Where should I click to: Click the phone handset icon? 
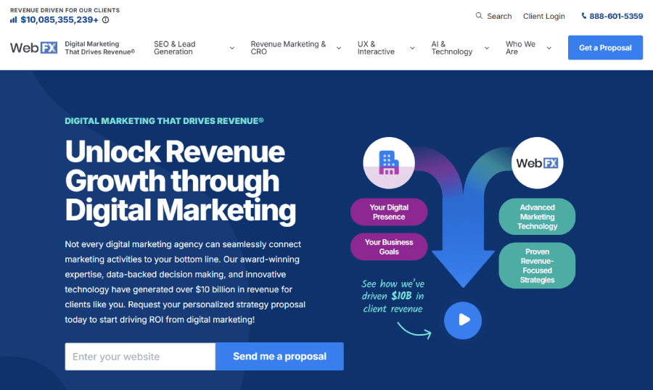tap(584, 16)
